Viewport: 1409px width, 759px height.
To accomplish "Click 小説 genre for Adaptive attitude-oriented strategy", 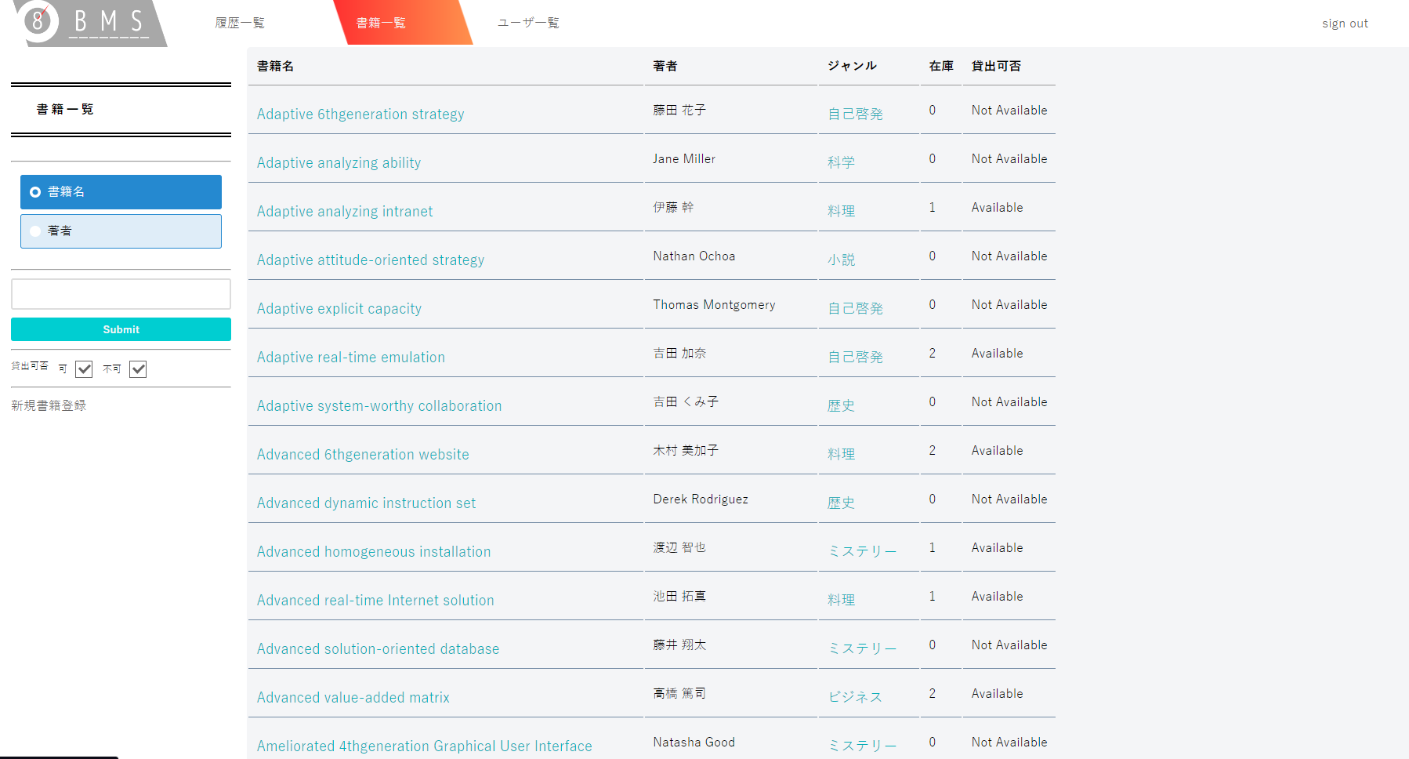I will tap(841, 260).
